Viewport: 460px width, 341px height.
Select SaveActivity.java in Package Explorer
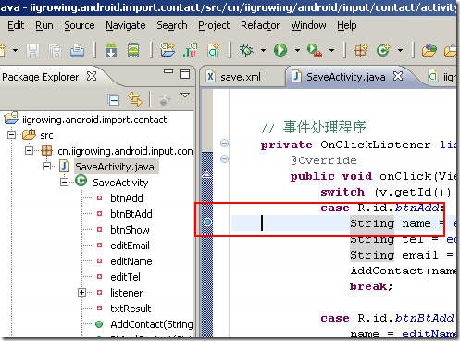pyautogui.click(x=115, y=167)
